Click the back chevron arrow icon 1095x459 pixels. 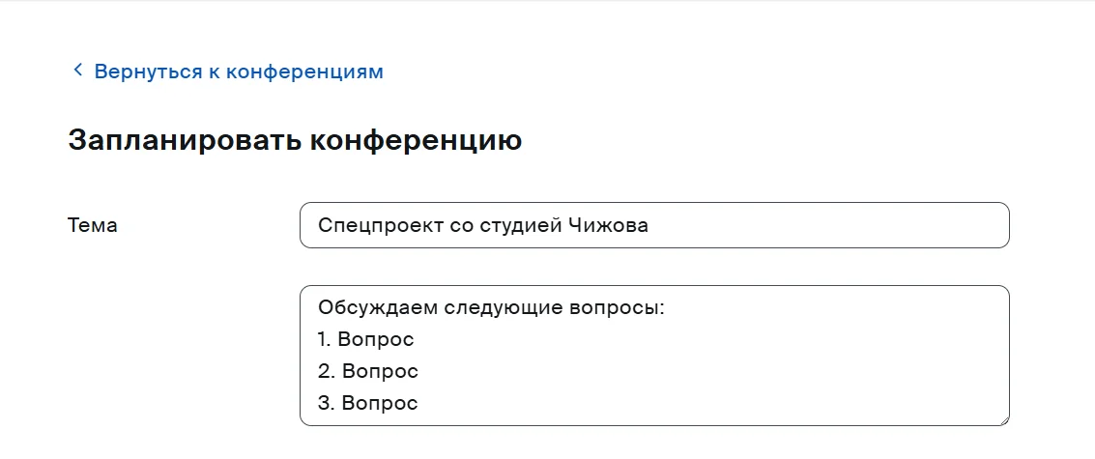click(x=78, y=71)
